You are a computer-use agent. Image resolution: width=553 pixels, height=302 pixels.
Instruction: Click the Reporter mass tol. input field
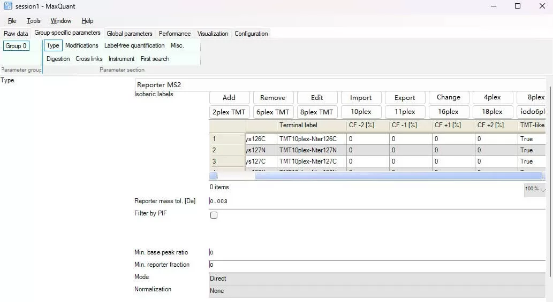(376, 202)
